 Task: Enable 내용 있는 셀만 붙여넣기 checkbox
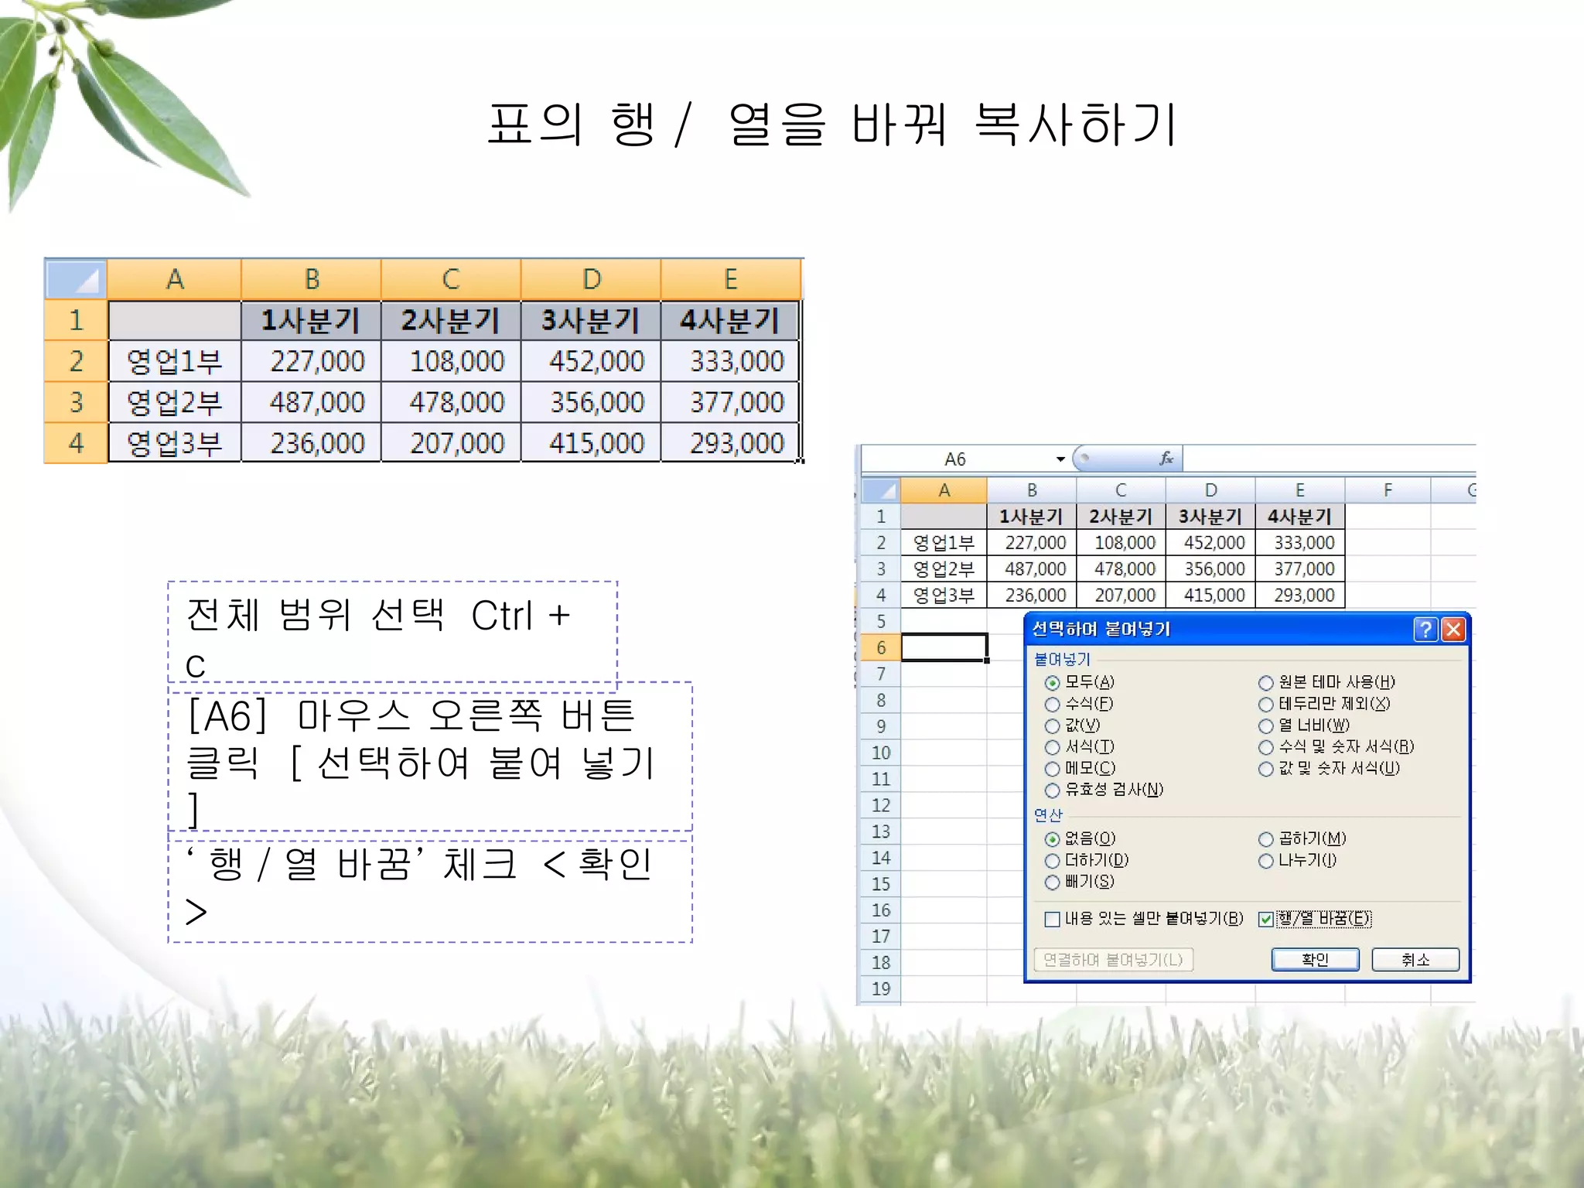[x=1053, y=919]
